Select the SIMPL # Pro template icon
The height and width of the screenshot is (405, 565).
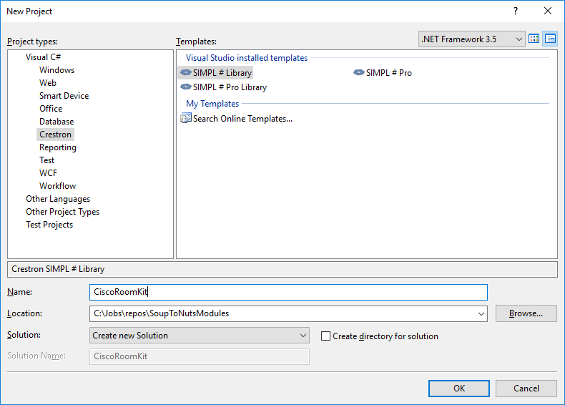(359, 73)
